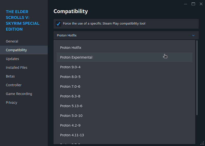This screenshot has width=205, height=146.
Task: Open Game Recording settings
Action: click(x=24, y=94)
